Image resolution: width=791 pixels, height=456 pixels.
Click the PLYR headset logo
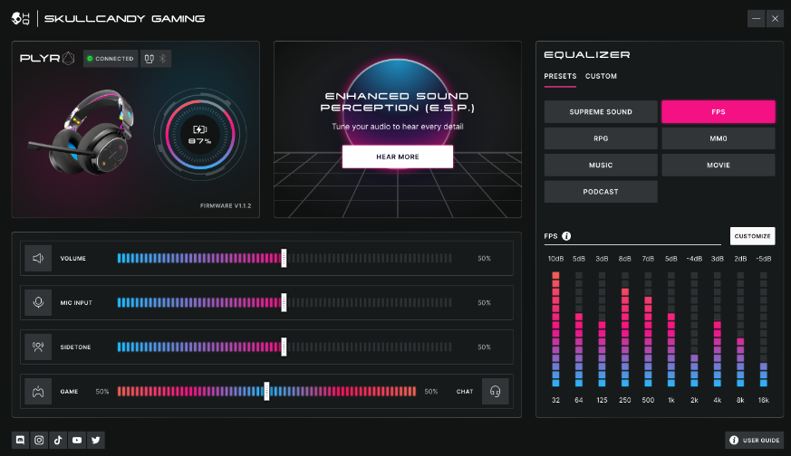pos(47,59)
